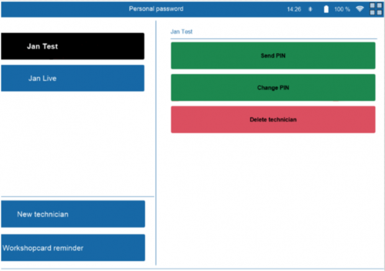Click the Jan Test heading above actions

181,31
